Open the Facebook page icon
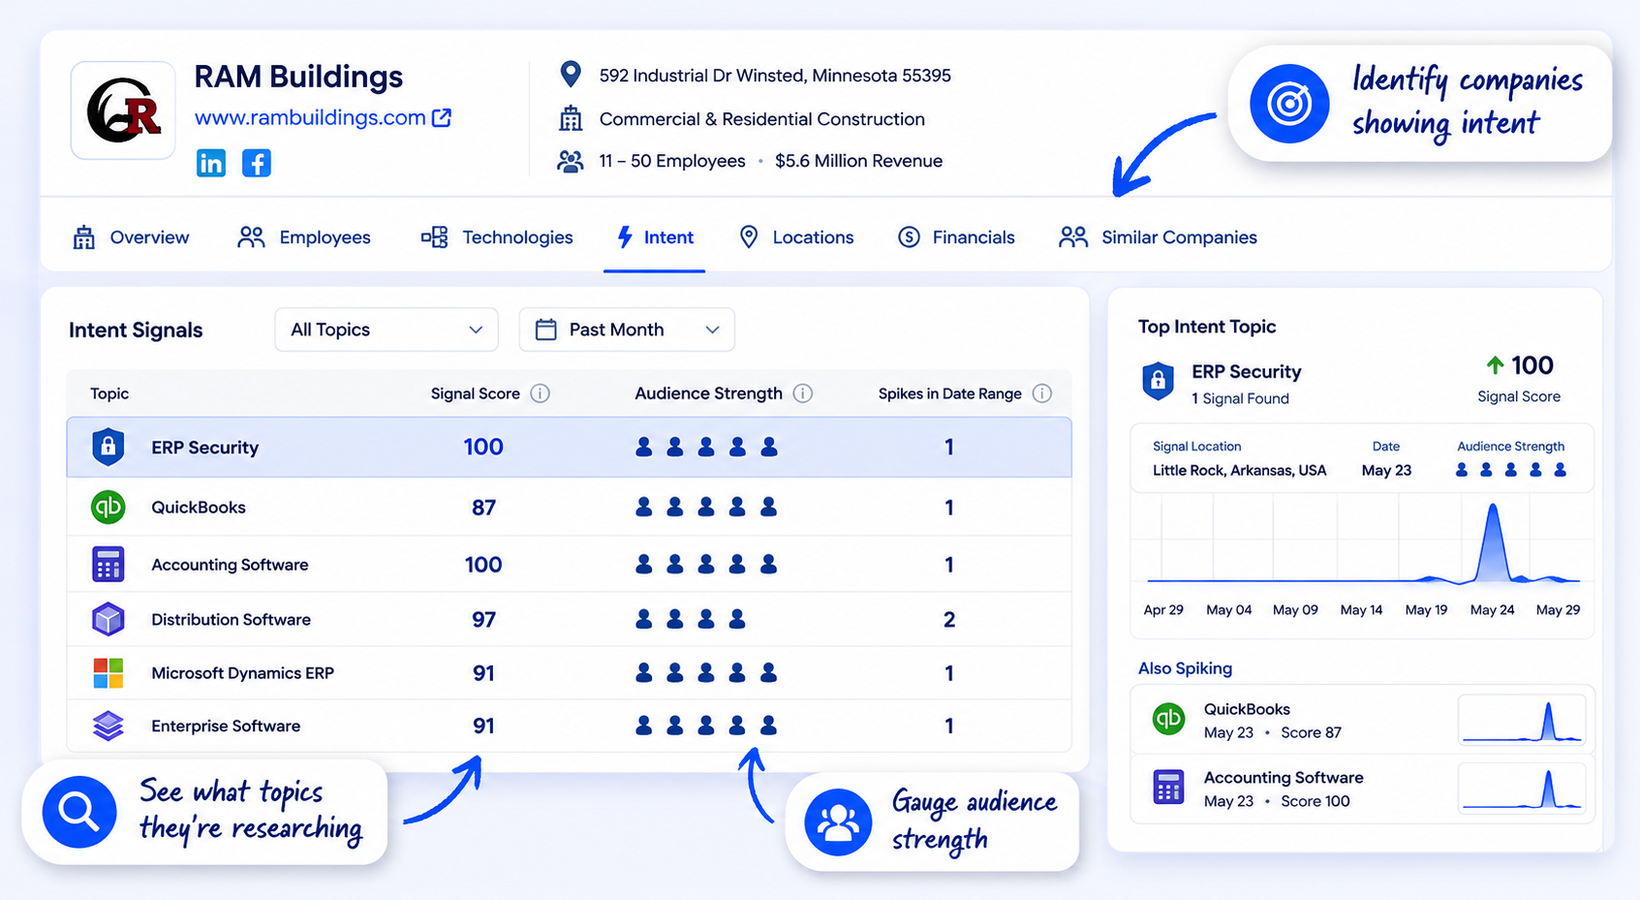 256,163
